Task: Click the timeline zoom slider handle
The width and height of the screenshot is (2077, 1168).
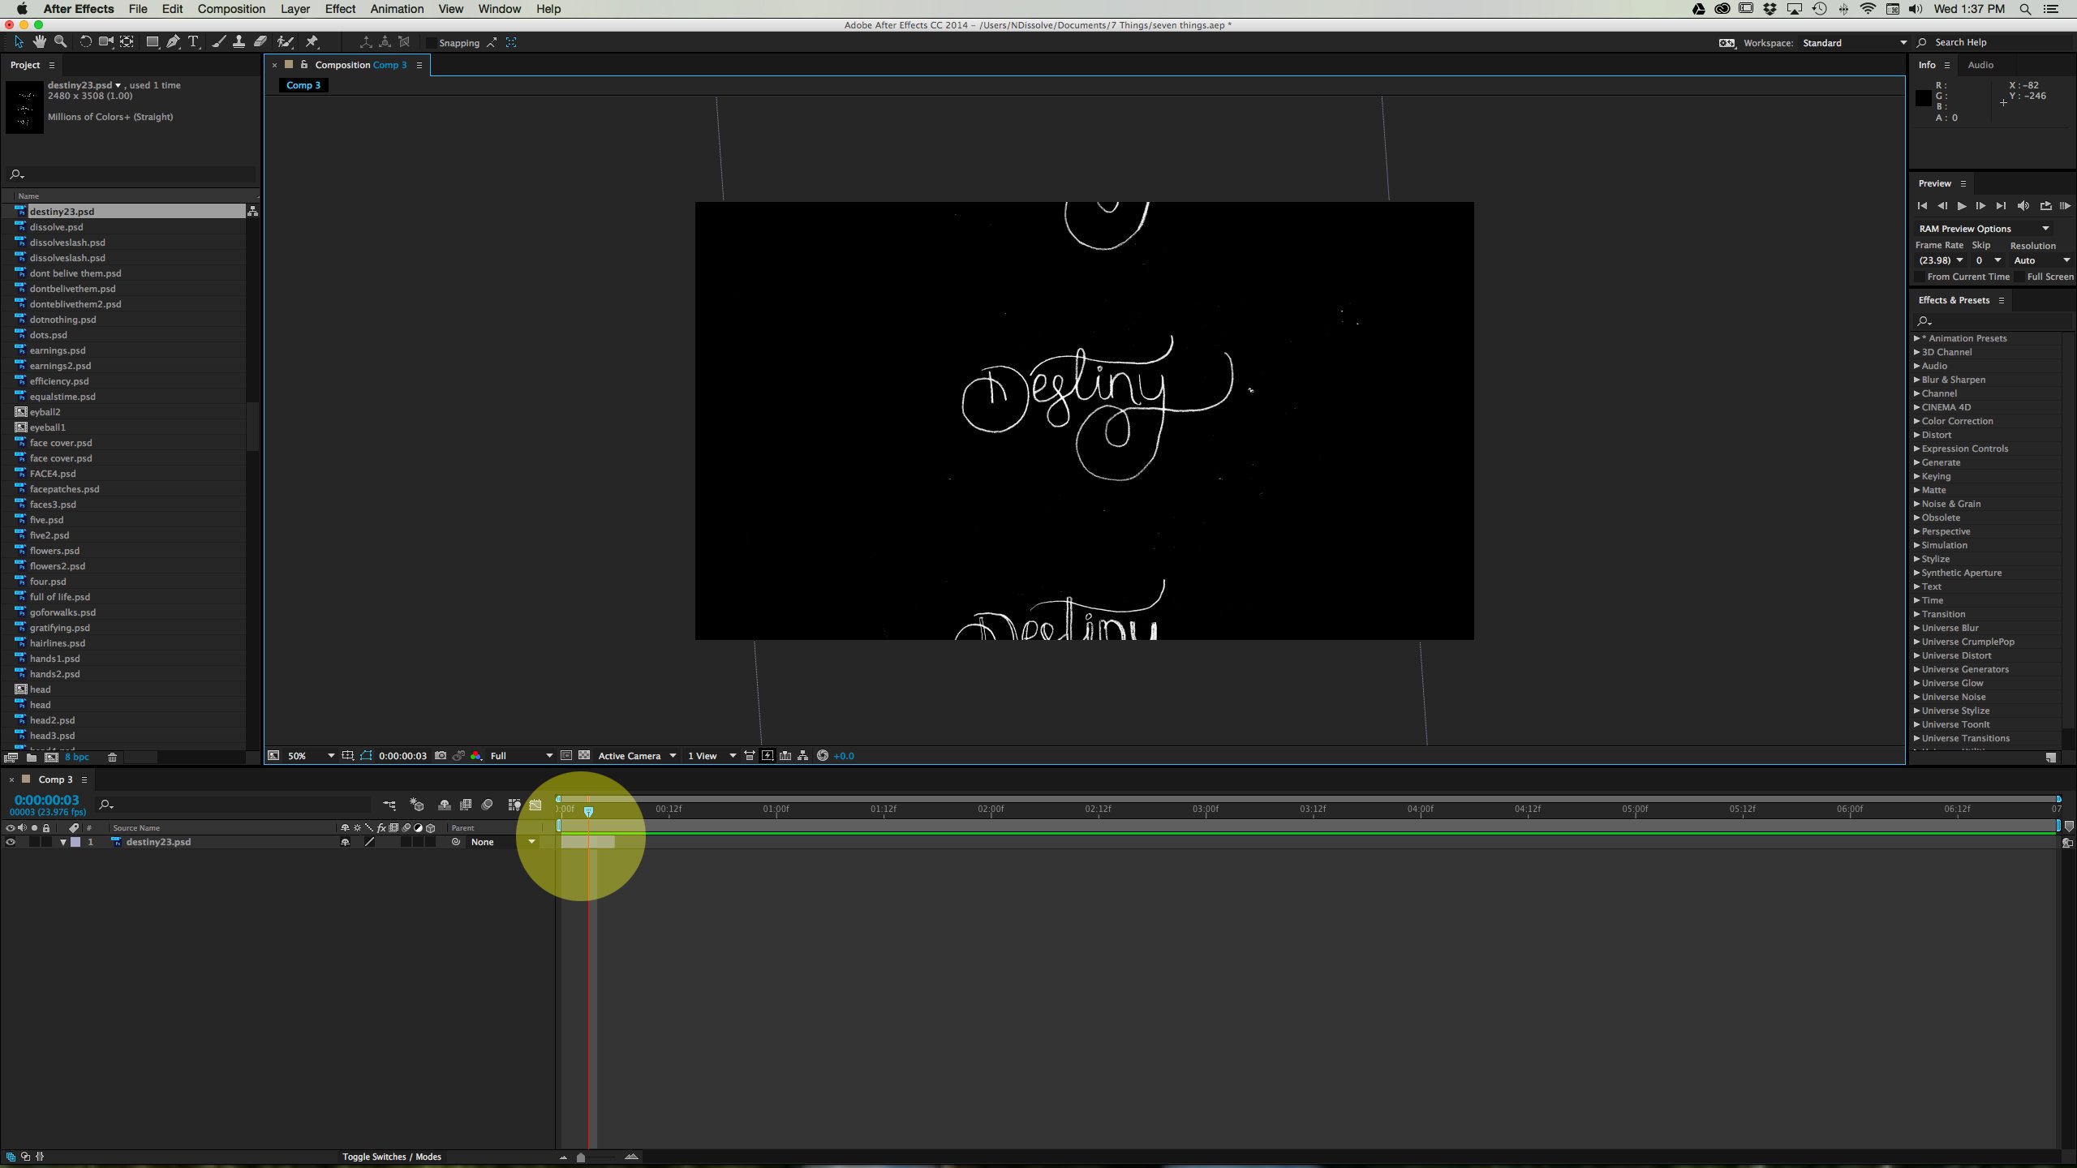Action: pos(580,1157)
